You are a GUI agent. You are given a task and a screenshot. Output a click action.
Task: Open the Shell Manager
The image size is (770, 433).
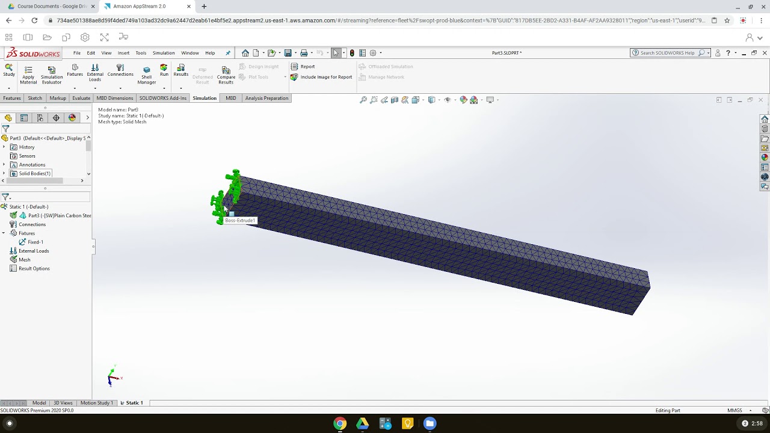click(x=146, y=75)
